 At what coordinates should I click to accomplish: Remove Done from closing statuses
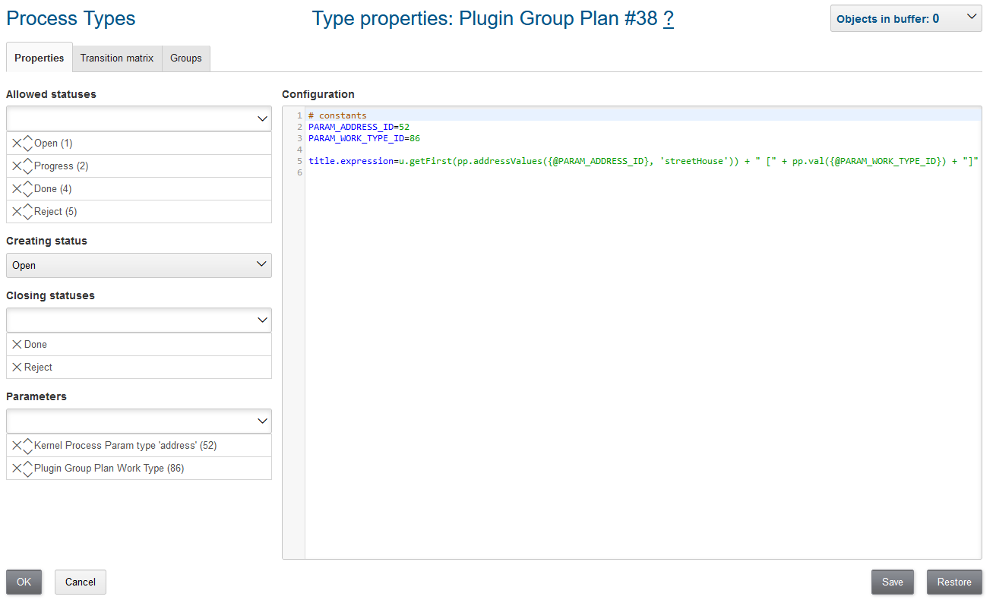click(17, 345)
